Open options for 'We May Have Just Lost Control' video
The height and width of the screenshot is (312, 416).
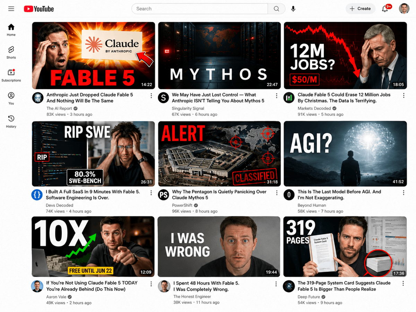(277, 96)
